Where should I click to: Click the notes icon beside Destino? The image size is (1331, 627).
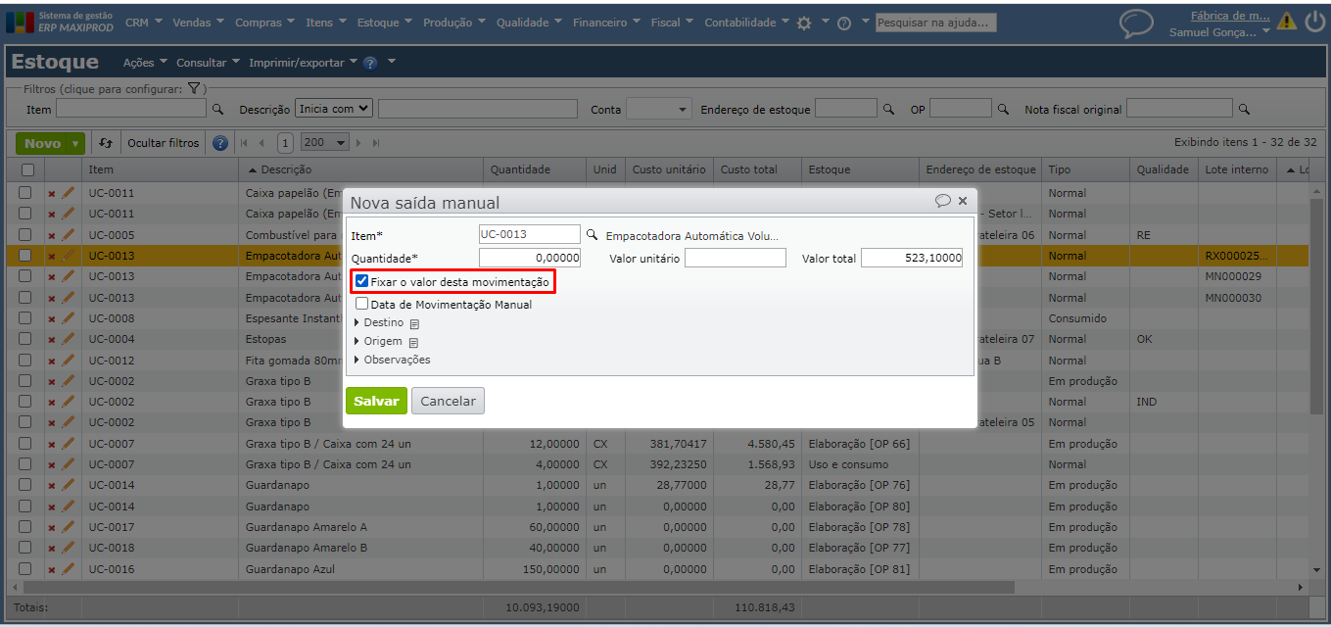[x=414, y=323]
